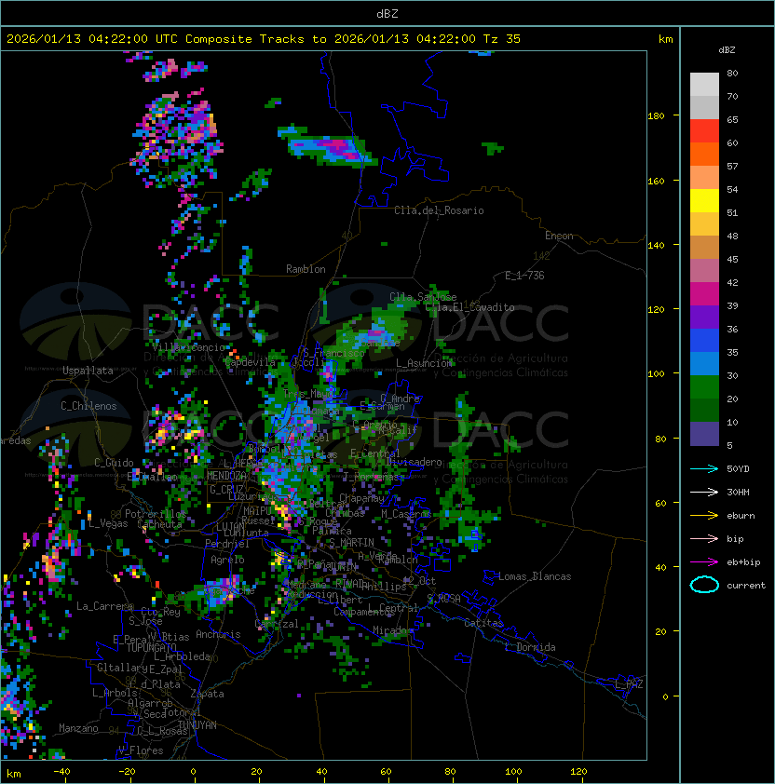
Task: Click the 'Manzano' map label
Action: coord(78,728)
